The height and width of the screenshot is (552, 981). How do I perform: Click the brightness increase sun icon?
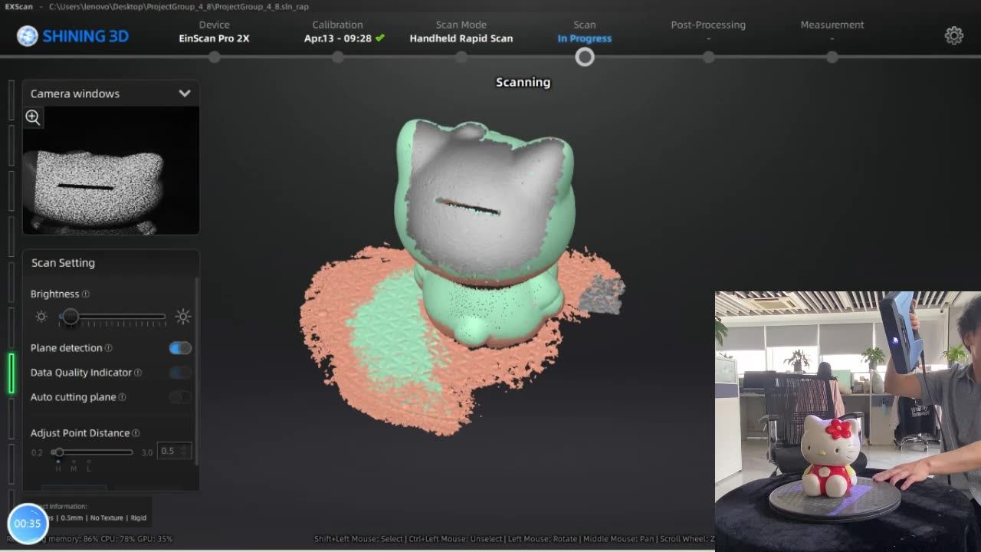point(183,316)
